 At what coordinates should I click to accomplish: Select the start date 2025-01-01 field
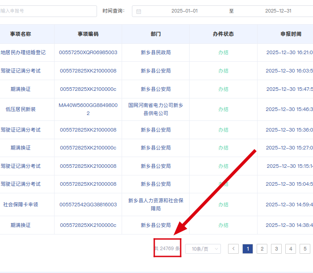(184, 11)
